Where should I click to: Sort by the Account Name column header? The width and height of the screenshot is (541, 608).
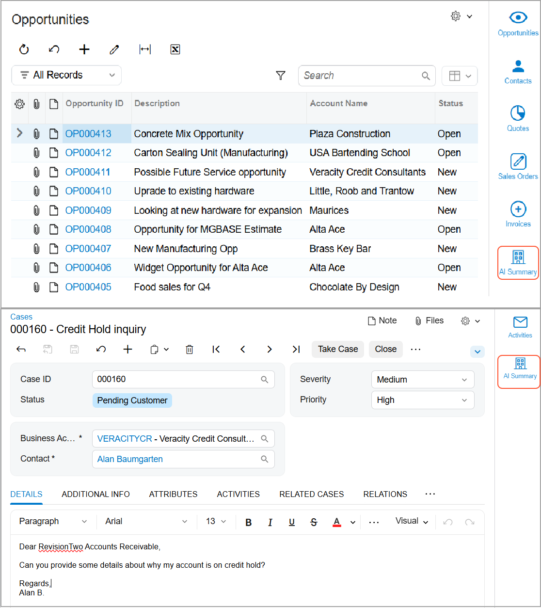[x=338, y=103]
